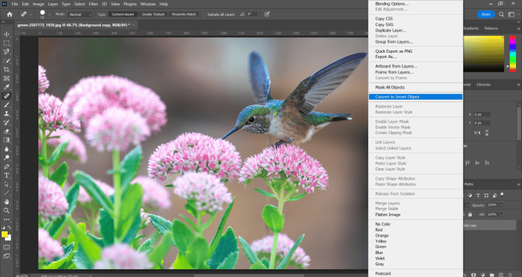Switch to the Paths tab
This screenshot has height=277, width=522.
pyautogui.click(x=469, y=184)
